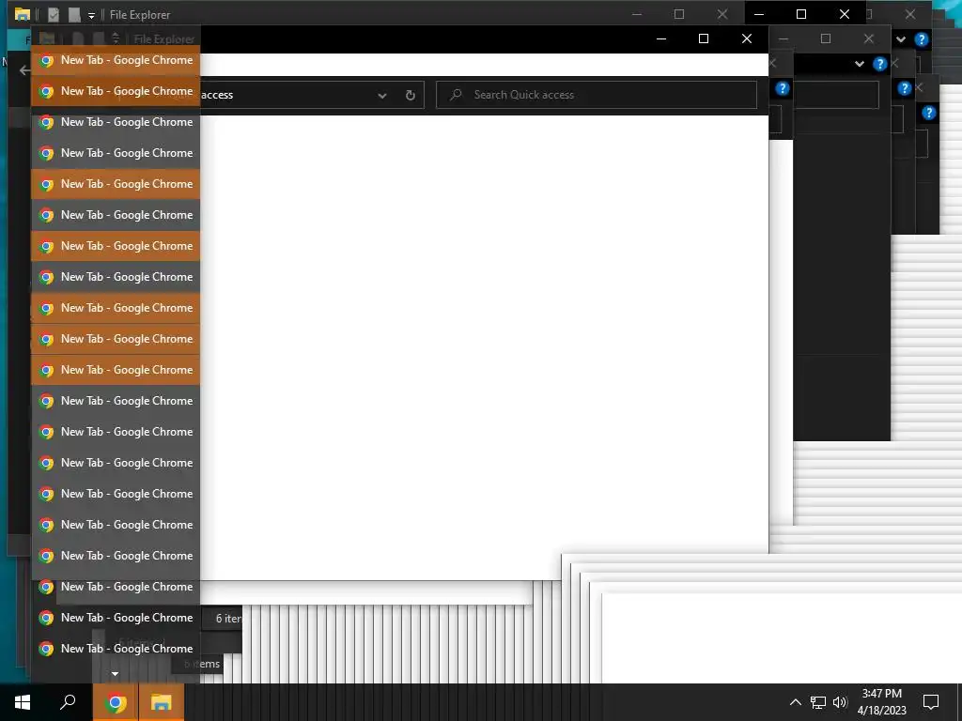The width and height of the screenshot is (962, 721).
Task: Open the Customize Quick Access Toolbar dropdown
Action: pos(91,15)
